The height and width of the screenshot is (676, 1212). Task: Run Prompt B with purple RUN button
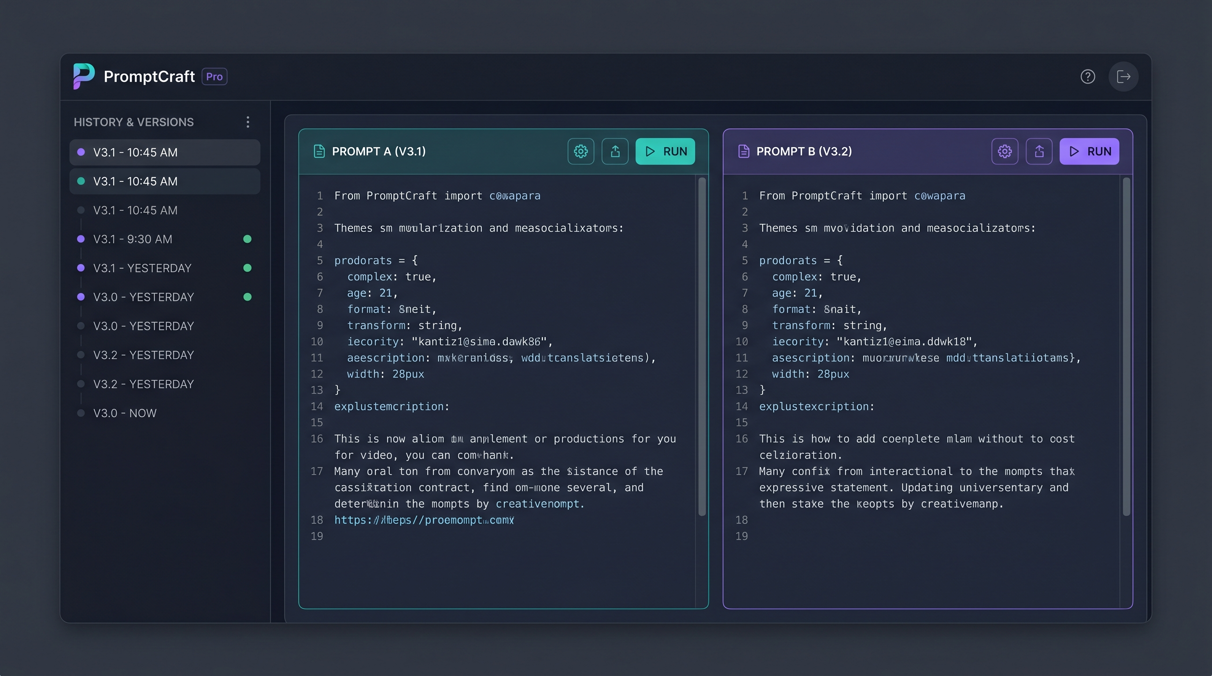1089,151
